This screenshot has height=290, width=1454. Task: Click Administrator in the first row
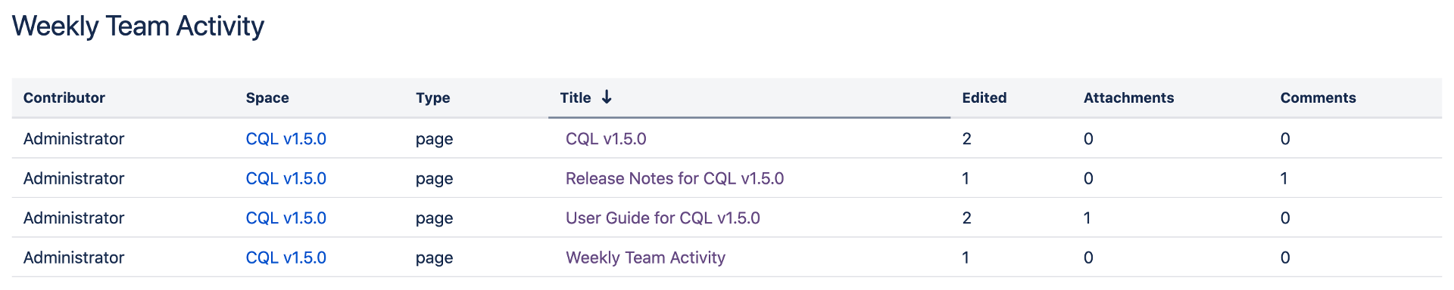(x=73, y=139)
